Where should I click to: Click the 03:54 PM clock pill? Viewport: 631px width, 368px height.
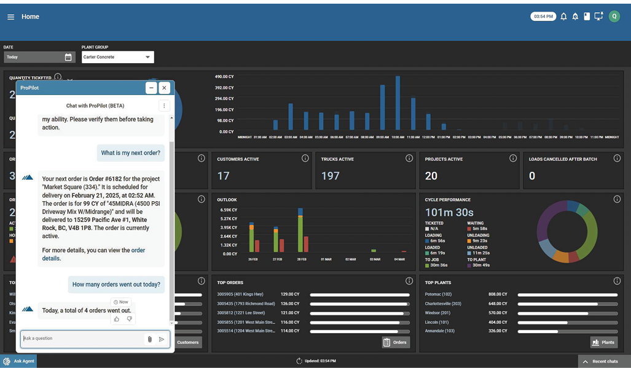pos(543,17)
